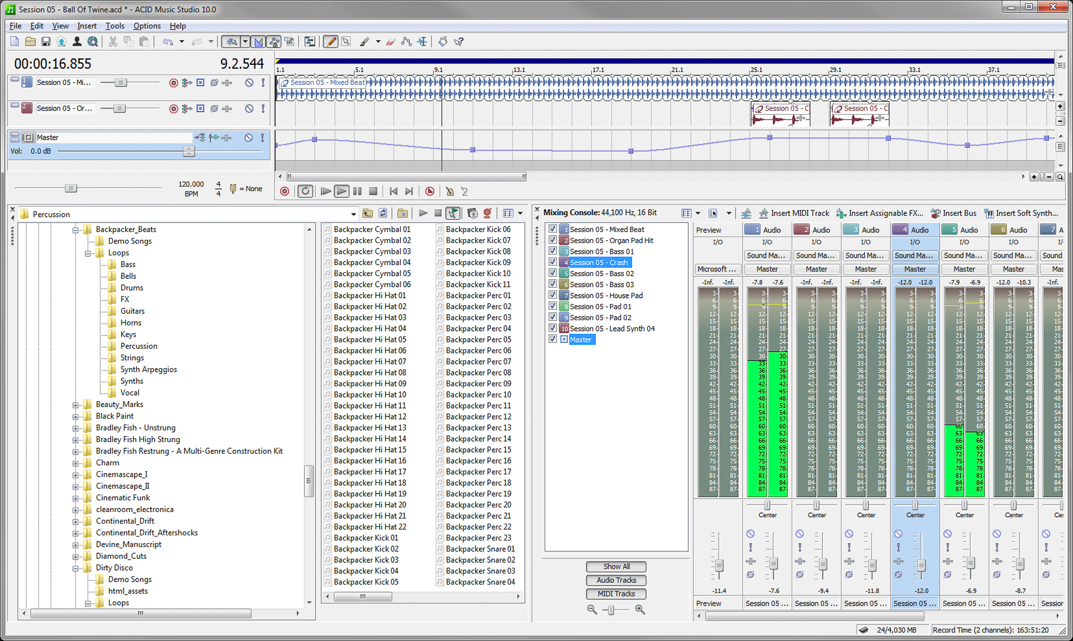1073x641 pixels.
Task: Open the What's This help tool
Action: click(459, 41)
